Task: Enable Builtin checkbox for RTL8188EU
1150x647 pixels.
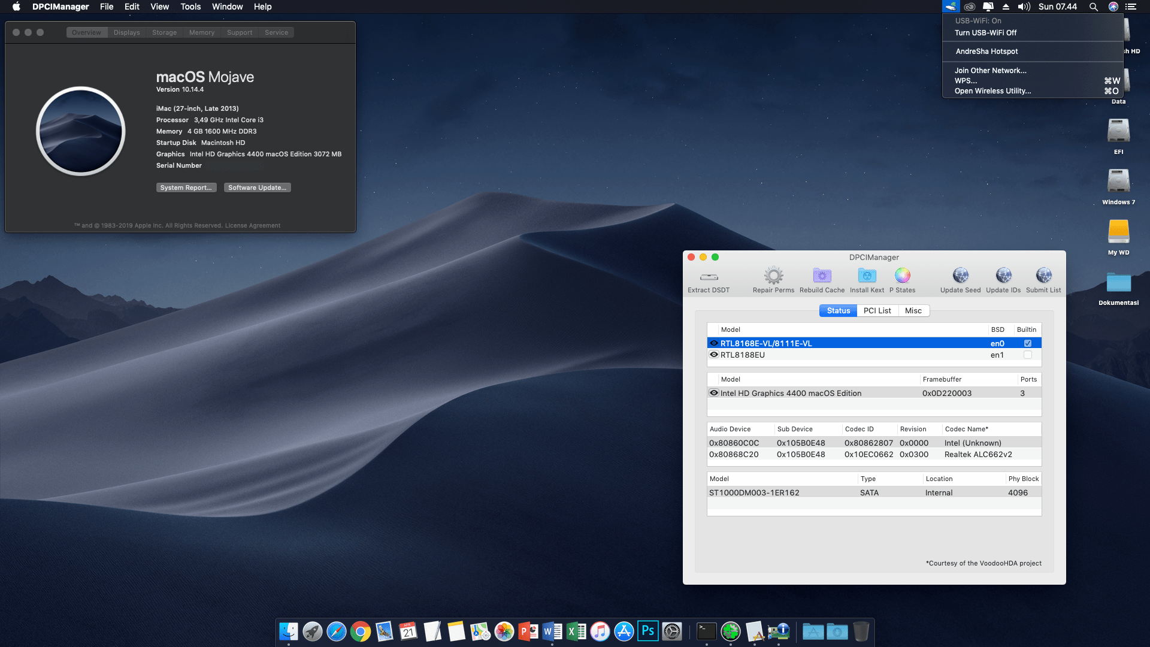Action: tap(1027, 355)
